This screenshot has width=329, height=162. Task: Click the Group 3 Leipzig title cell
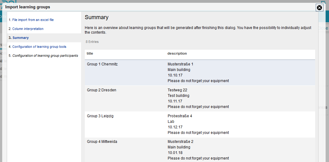(101, 116)
